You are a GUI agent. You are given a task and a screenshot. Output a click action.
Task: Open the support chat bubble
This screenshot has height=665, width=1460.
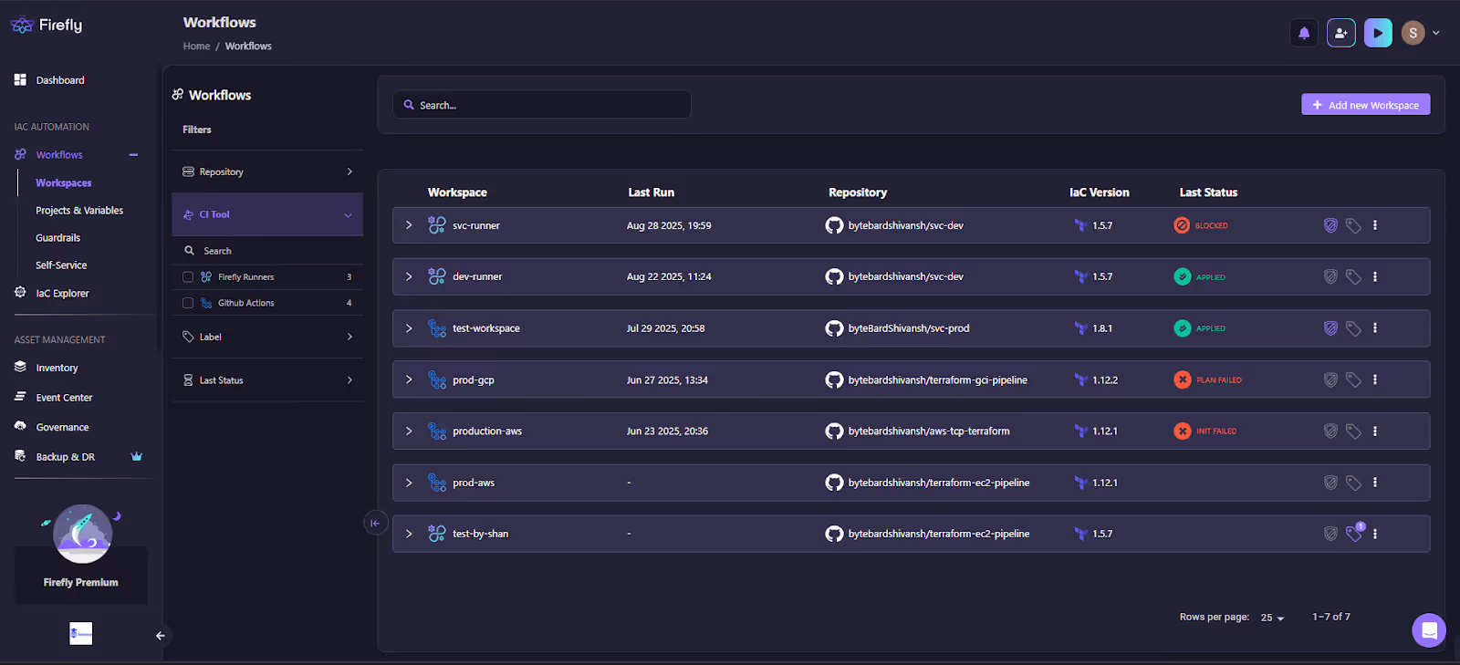click(x=1429, y=629)
